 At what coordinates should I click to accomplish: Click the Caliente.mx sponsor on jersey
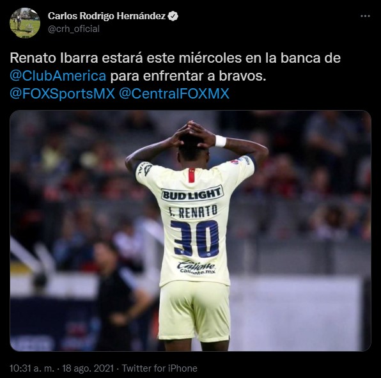(x=196, y=267)
